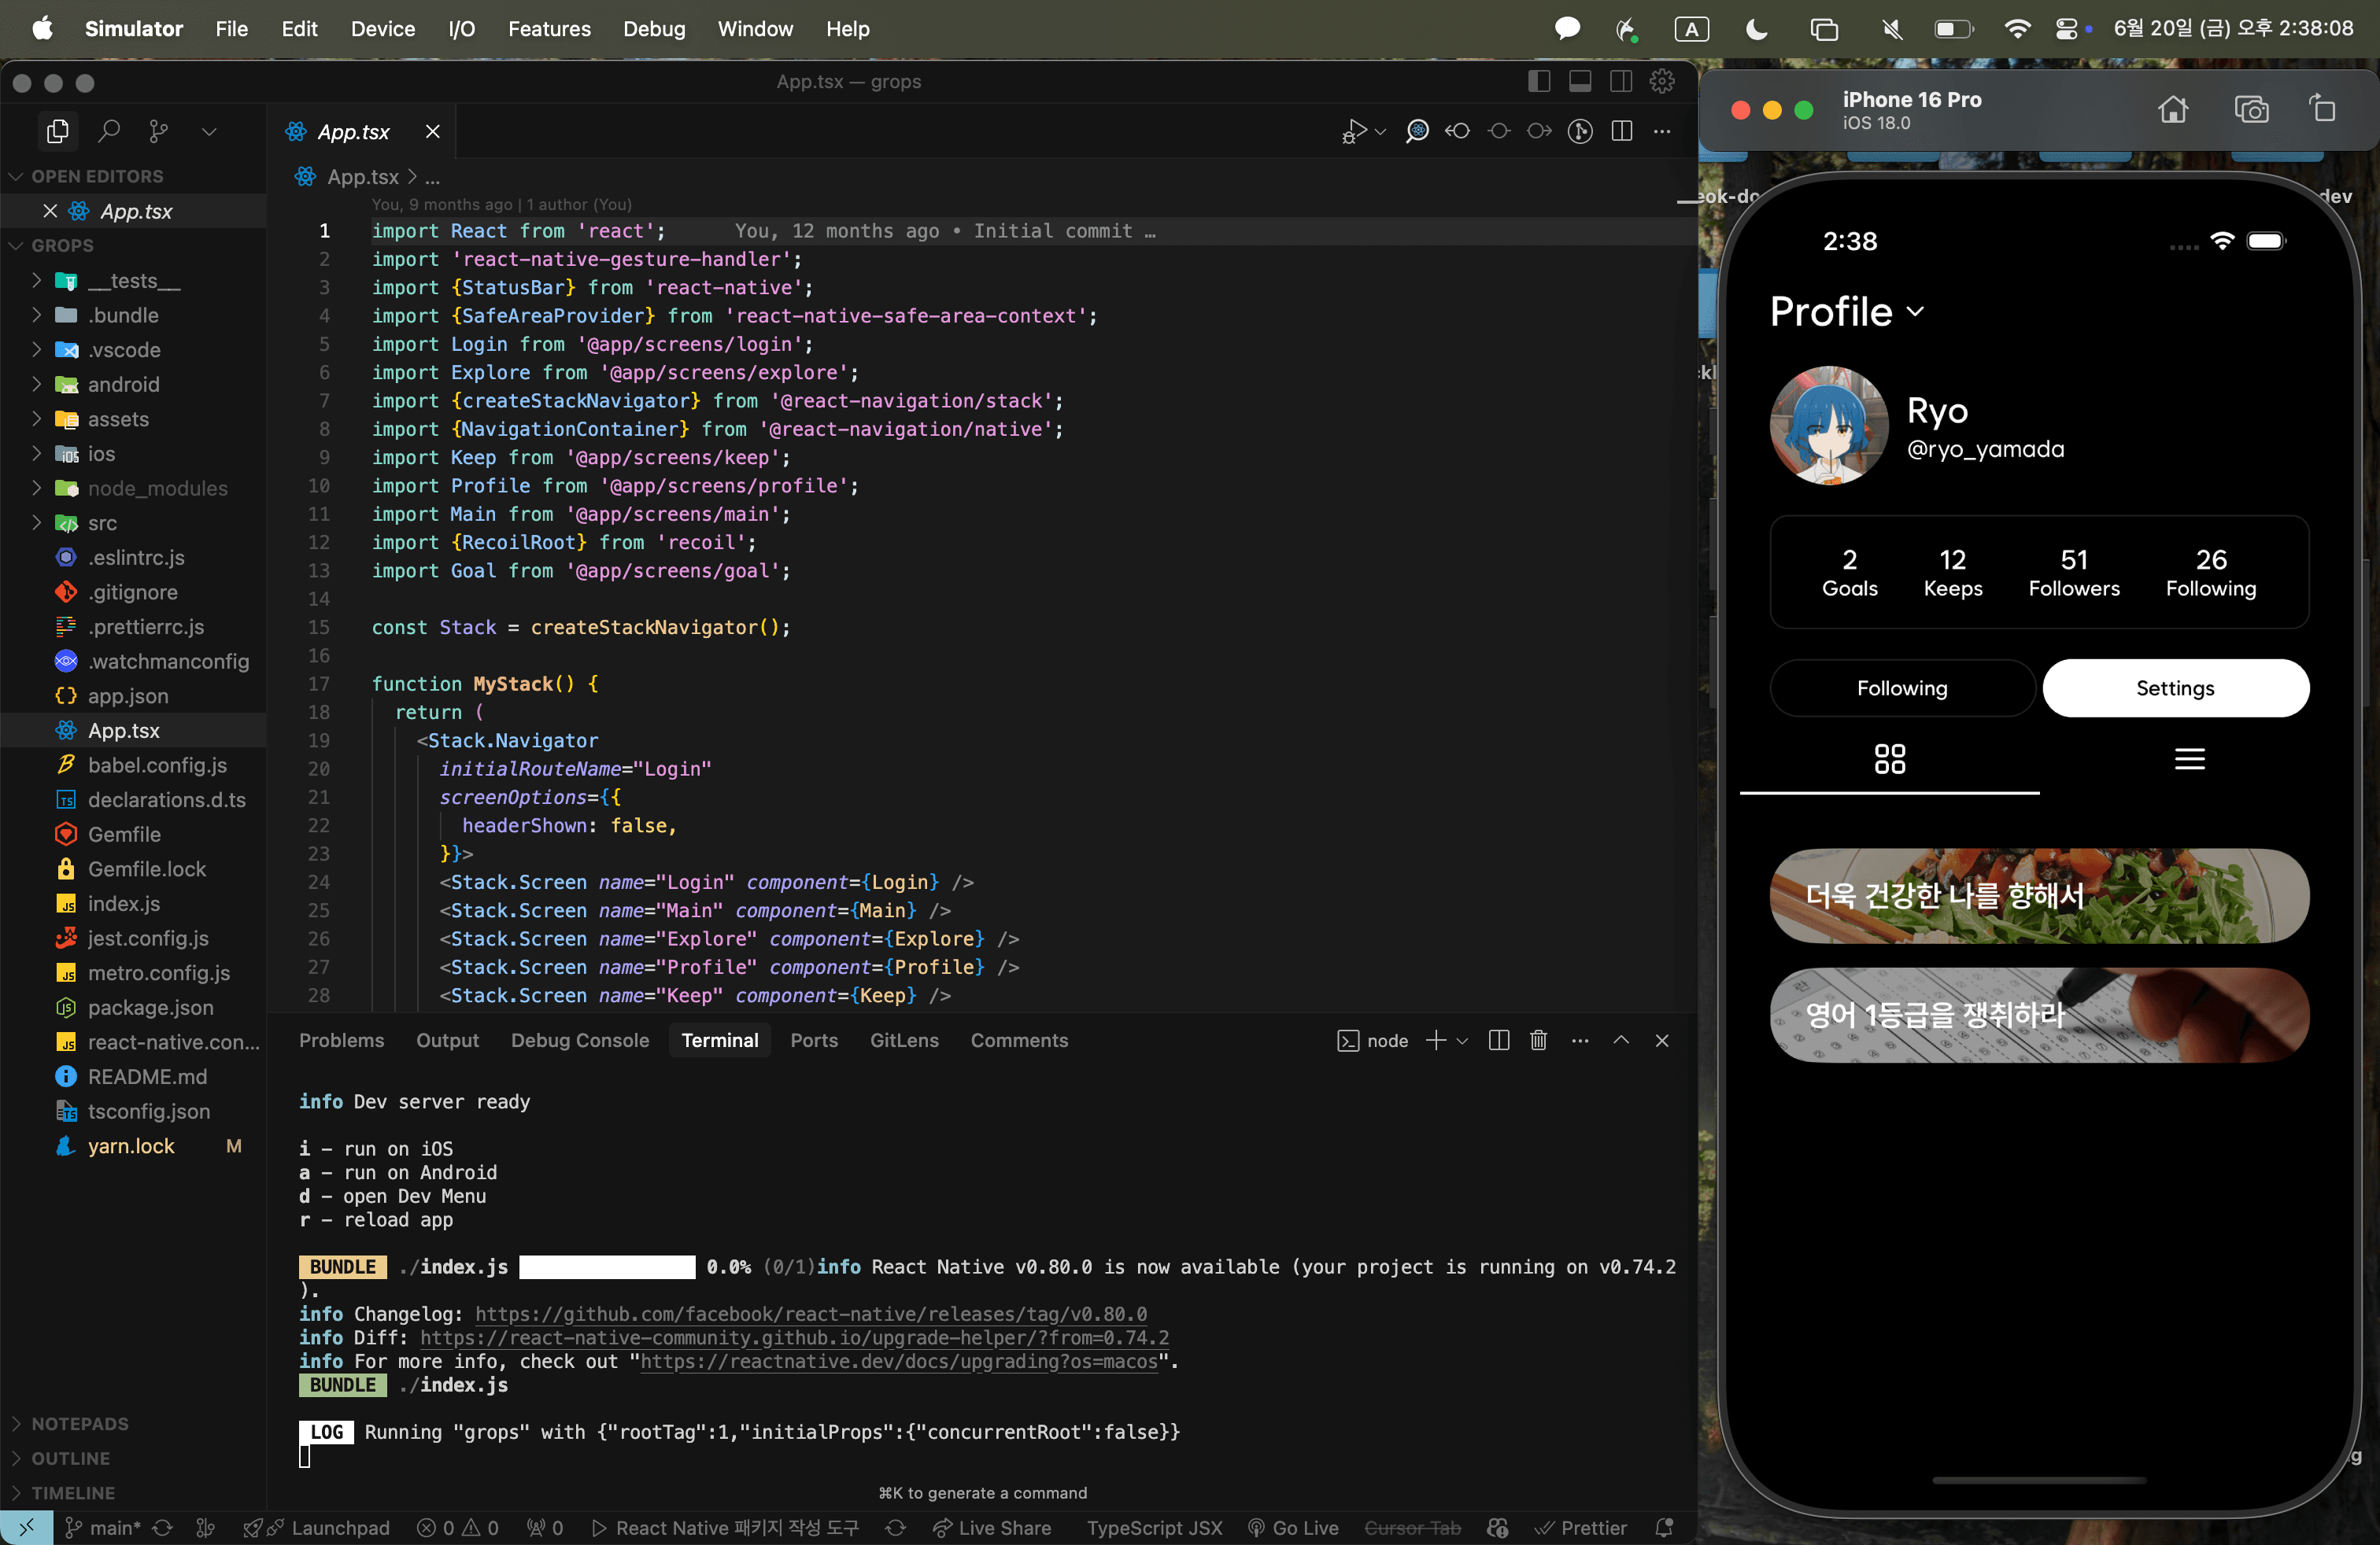Tap the 영어 1등급을 쟁취하라 goal card
This screenshot has width=2380, height=1545.
(2038, 1016)
